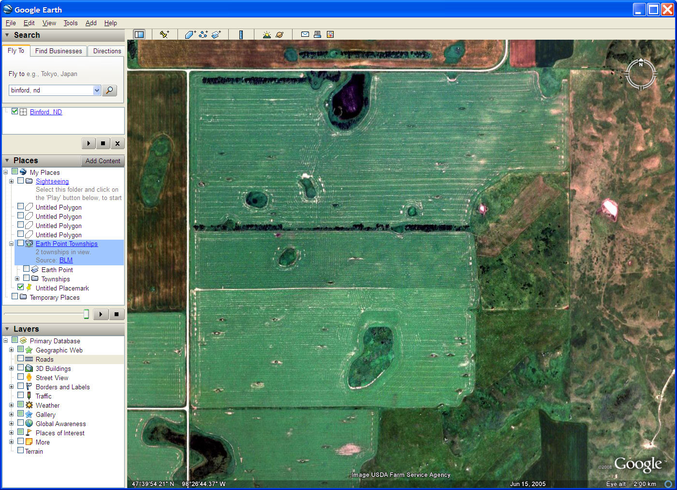
Task: Enable the Sightseeing folder checkbox
Action: click(x=20, y=181)
